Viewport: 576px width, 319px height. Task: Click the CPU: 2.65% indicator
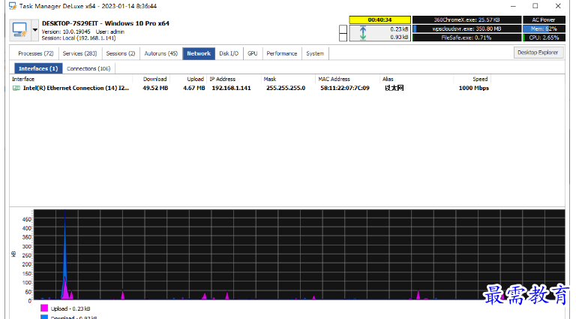[544, 38]
